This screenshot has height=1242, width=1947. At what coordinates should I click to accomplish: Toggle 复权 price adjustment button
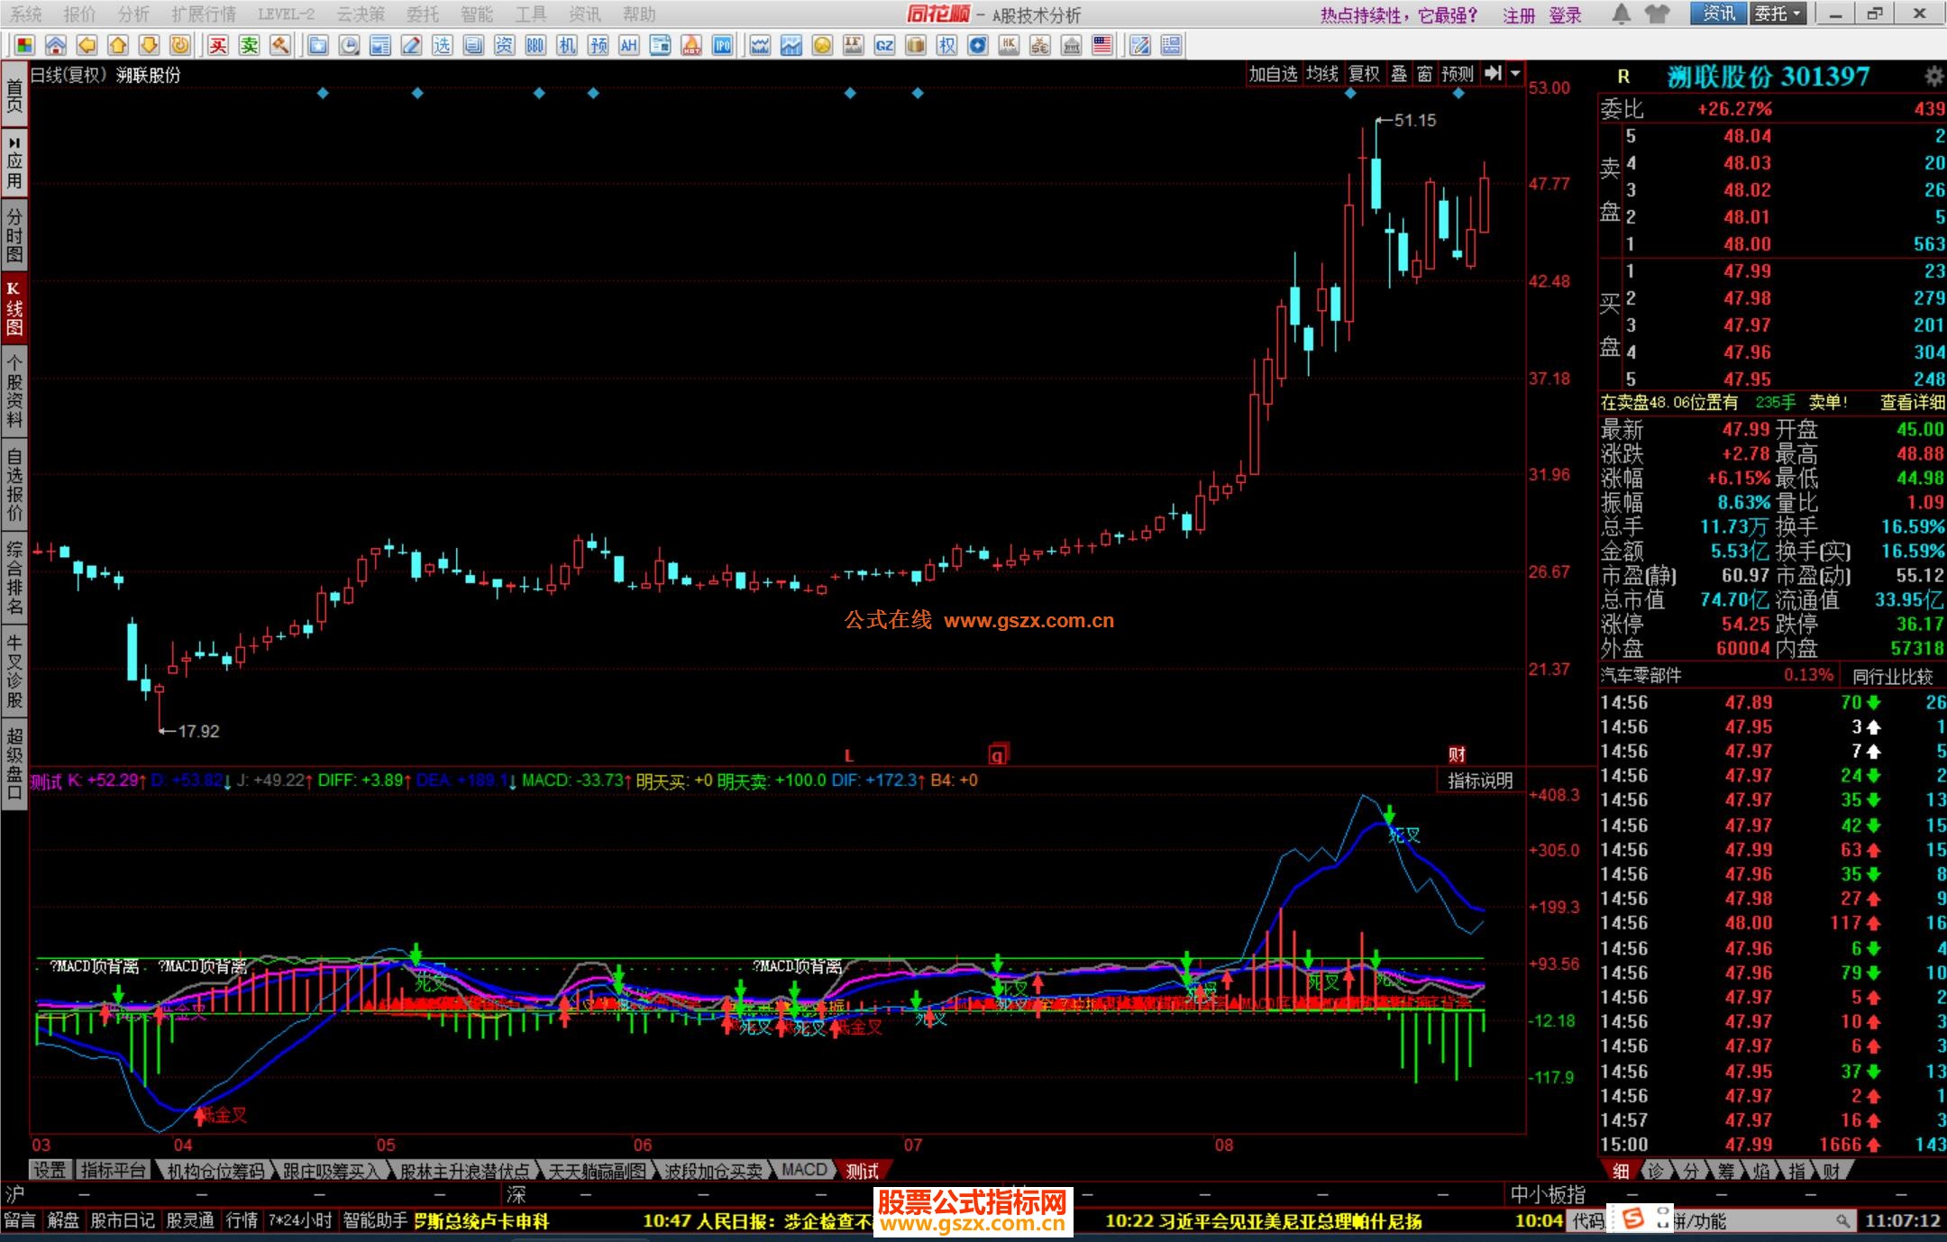pyautogui.click(x=1364, y=74)
